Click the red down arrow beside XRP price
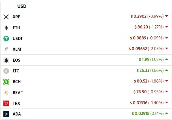This screenshot has height=120, width=172. [167, 16]
